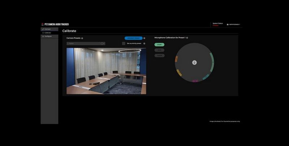Open the camera preset selector dropdown
289x146 pixels.
tap(86, 43)
